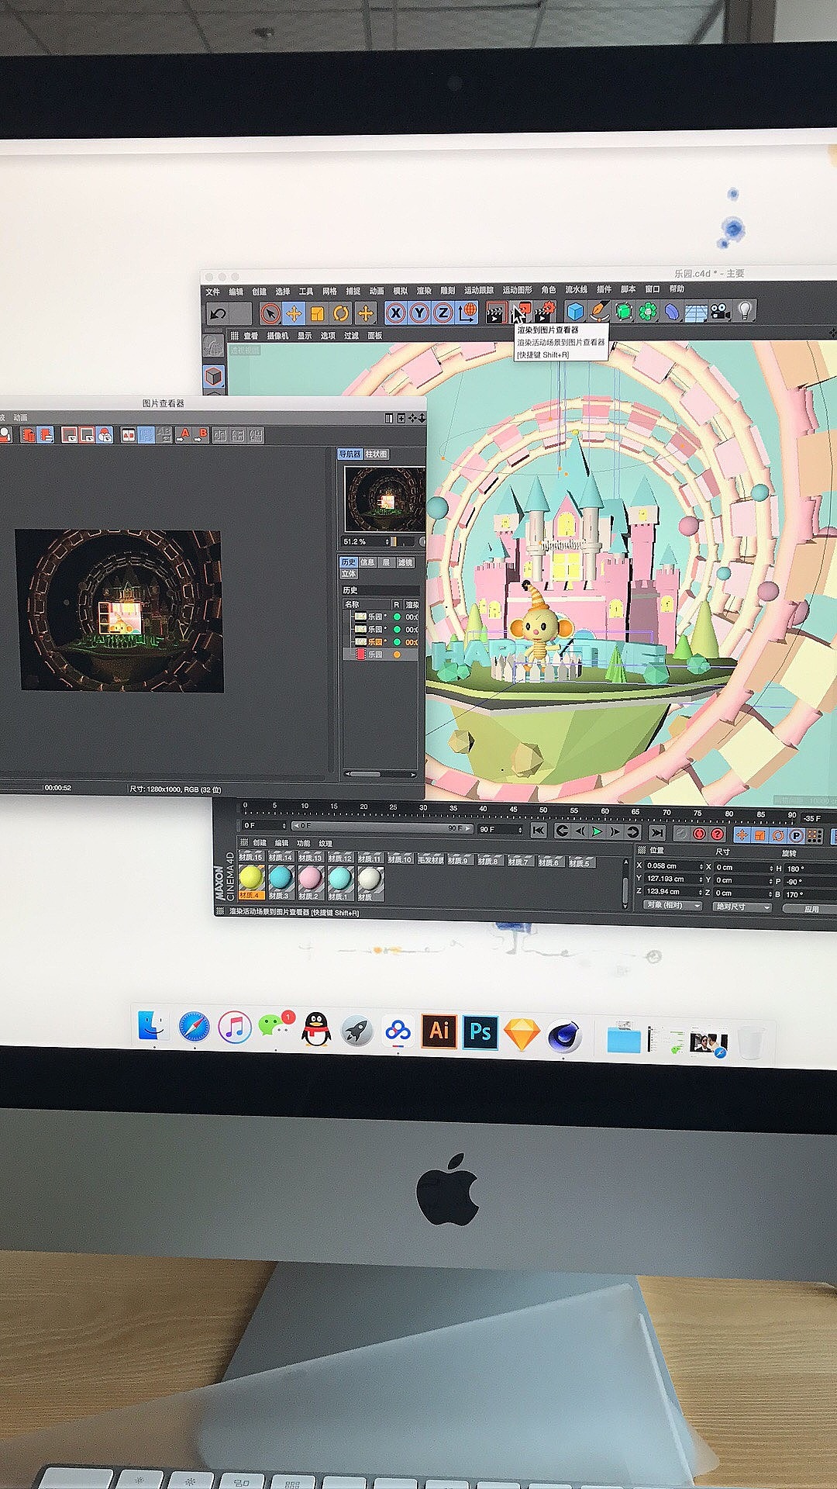Switch to 信息 tab in Picture Viewer
837x1489 pixels.
tap(367, 562)
